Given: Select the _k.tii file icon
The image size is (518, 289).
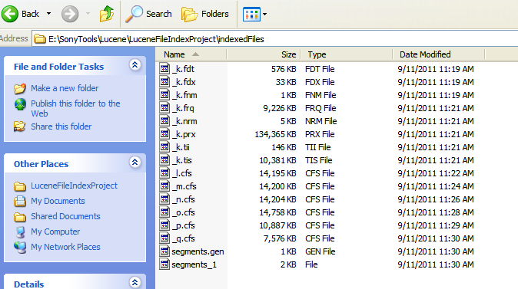Looking at the screenshot, I should [x=164, y=146].
